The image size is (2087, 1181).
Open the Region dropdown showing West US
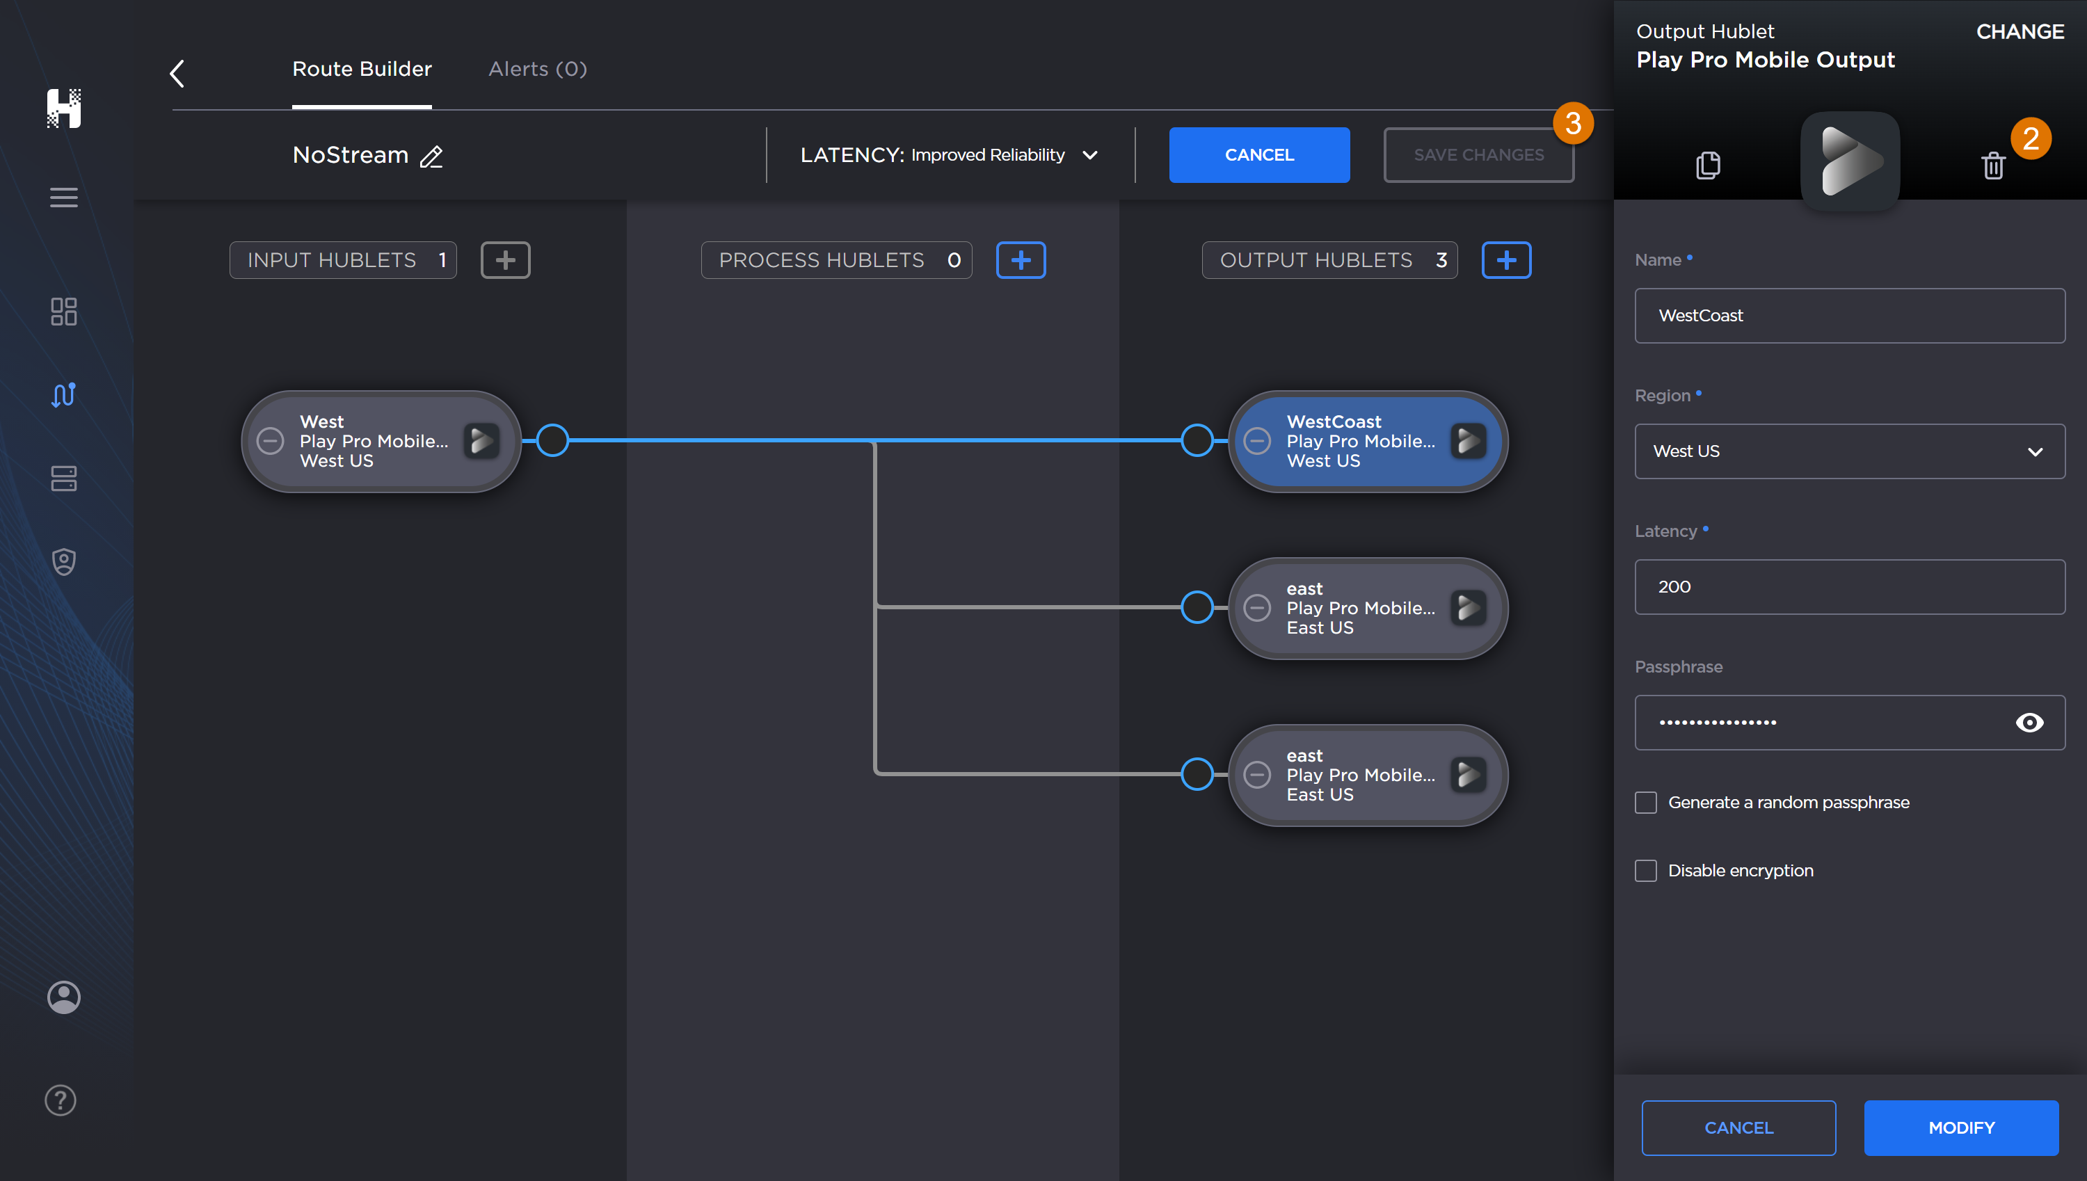click(1848, 451)
